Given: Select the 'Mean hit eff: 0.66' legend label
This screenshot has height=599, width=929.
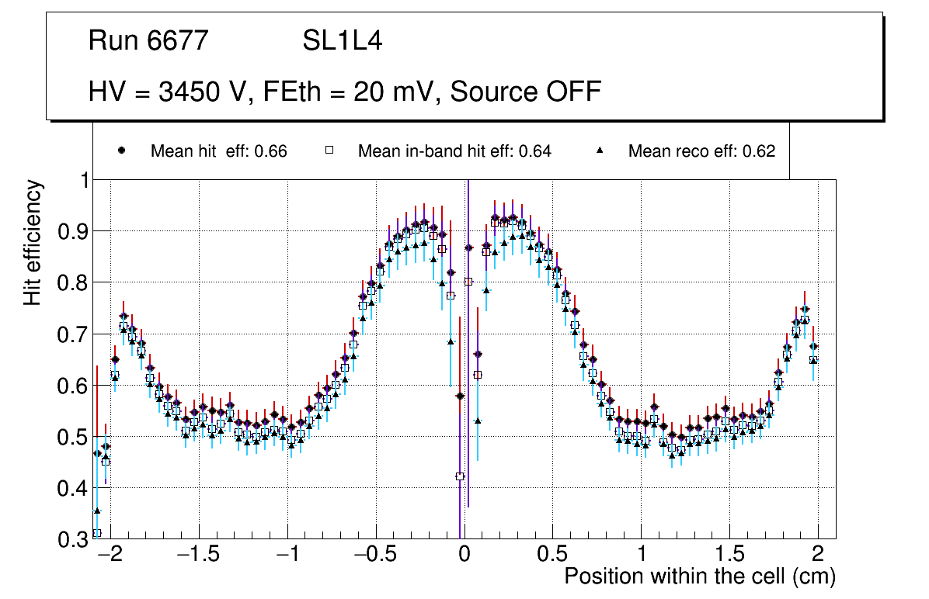Looking at the screenshot, I should point(218,151).
